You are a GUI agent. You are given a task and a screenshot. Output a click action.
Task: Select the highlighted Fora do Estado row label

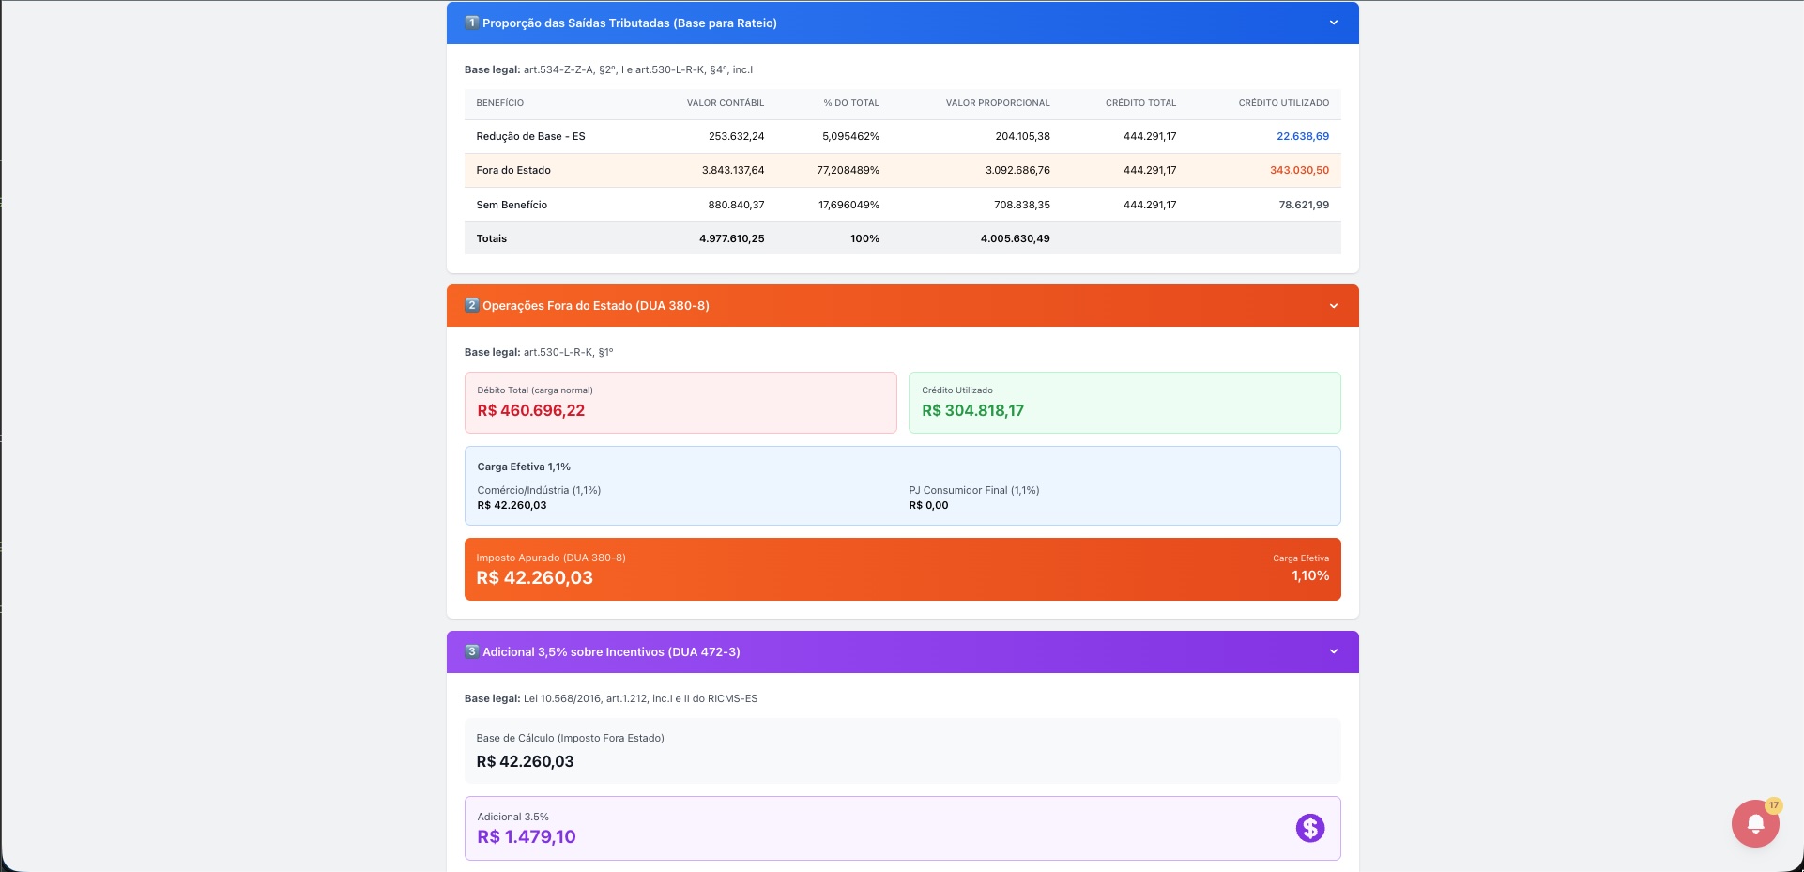(x=513, y=171)
